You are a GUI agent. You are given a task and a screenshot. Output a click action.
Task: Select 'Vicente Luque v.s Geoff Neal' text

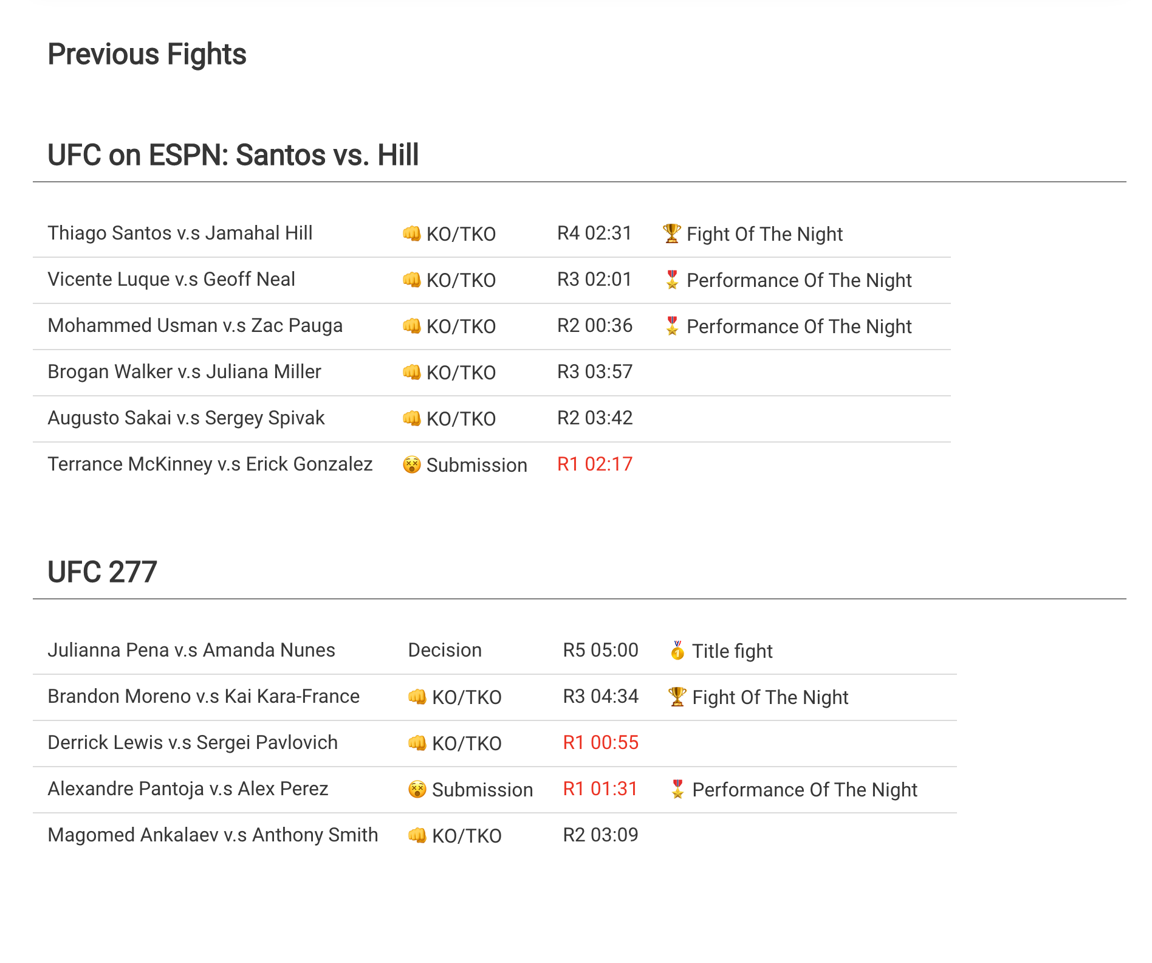click(x=171, y=279)
